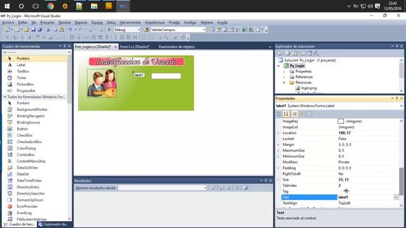Select the ProgressBar control in toolbox
Image resolution: width=406 pixels, height=228 pixels.
26,91
